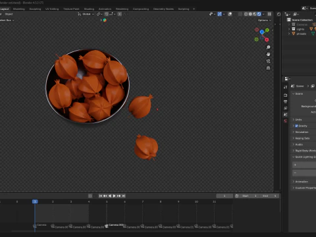Jump to next keyframe

point(118,196)
